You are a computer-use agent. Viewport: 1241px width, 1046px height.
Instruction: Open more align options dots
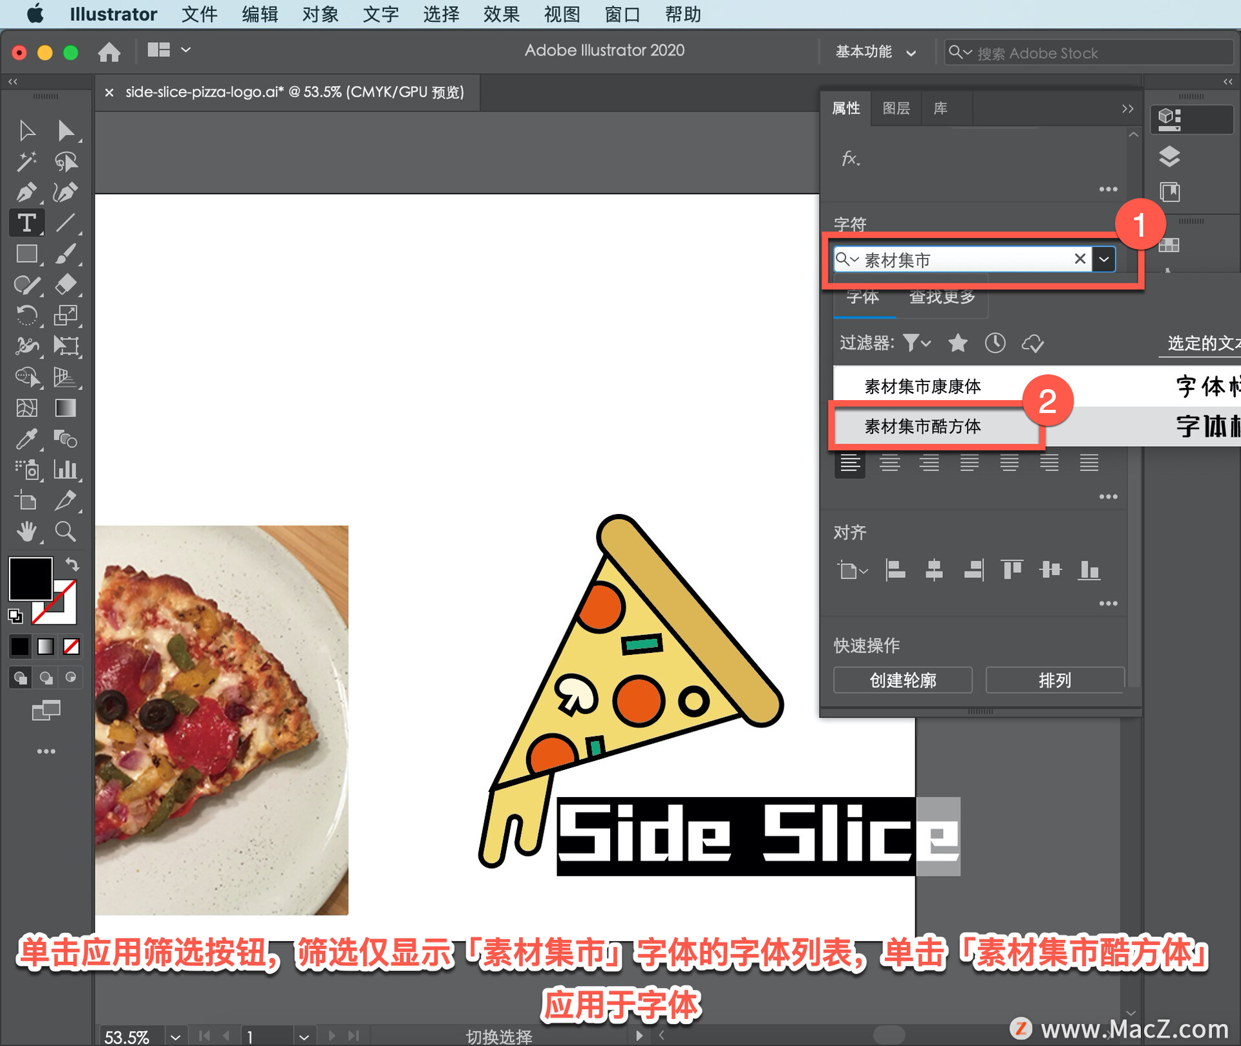1108,603
